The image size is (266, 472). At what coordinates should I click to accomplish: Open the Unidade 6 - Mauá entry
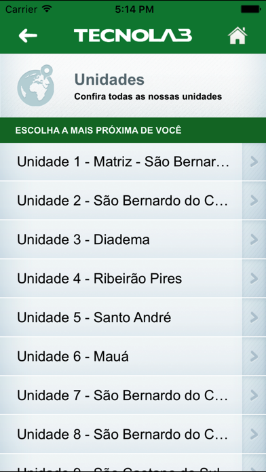[x=133, y=357]
